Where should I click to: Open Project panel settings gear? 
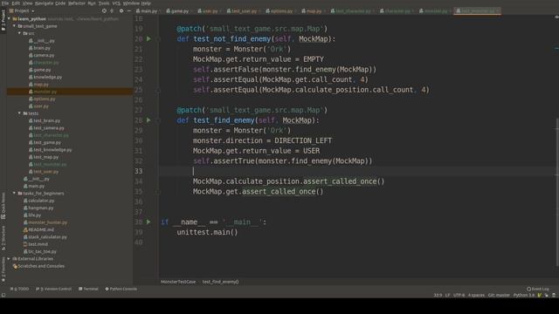click(x=121, y=11)
